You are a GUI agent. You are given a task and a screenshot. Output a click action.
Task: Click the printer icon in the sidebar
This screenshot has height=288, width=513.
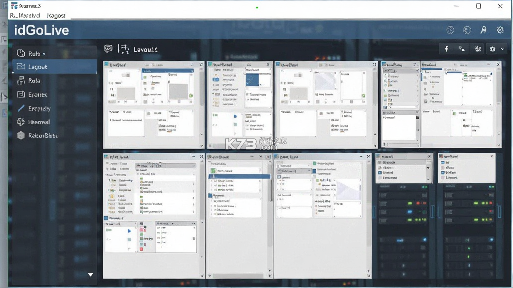(x=21, y=80)
